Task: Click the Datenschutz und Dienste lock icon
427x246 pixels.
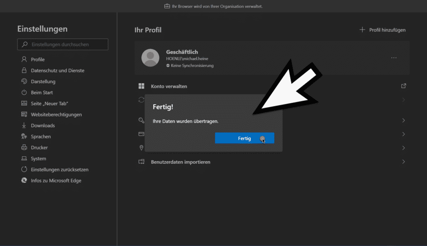Action: [x=24, y=70]
